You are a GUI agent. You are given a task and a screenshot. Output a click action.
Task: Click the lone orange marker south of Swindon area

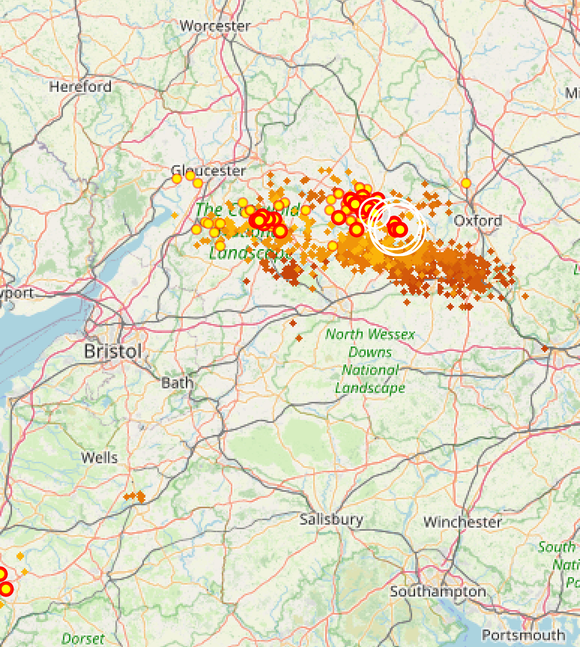pyautogui.click(x=299, y=338)
